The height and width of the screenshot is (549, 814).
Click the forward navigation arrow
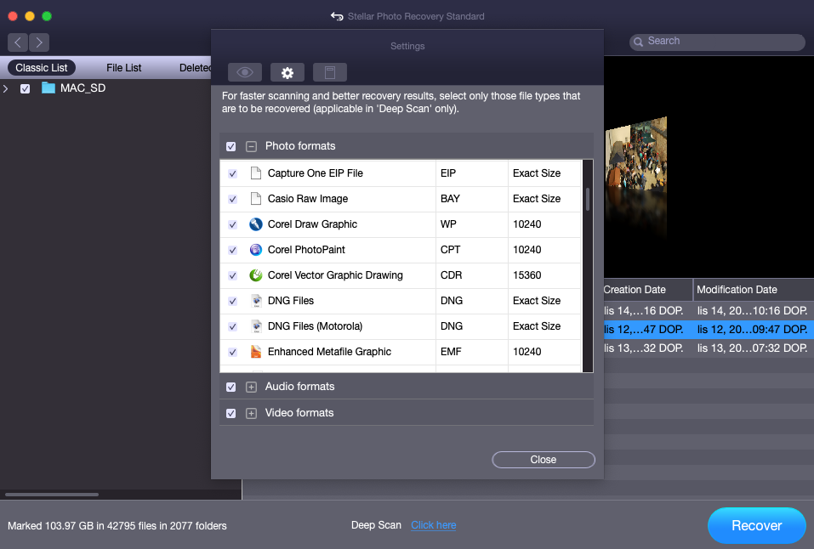click(x=39, y=42)
